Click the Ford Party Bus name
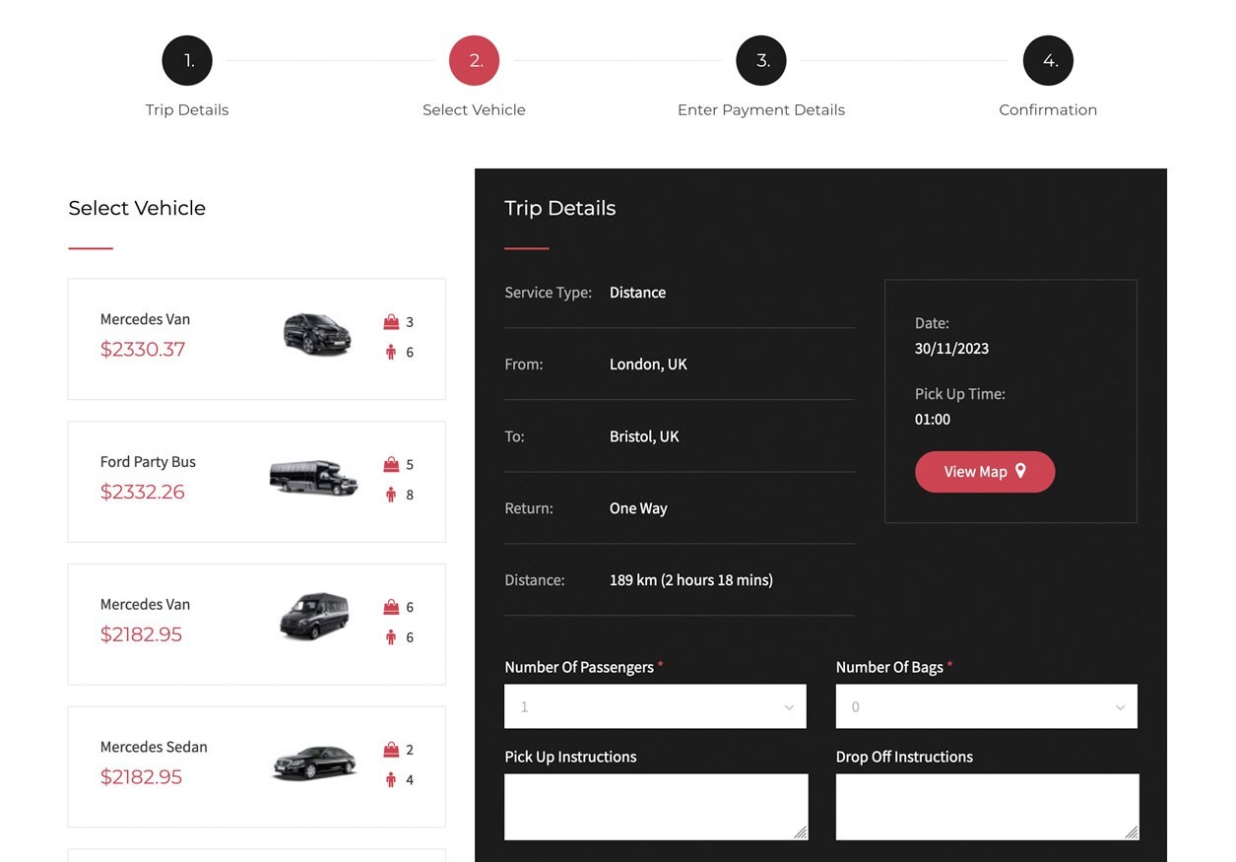 tap(148, 462)
